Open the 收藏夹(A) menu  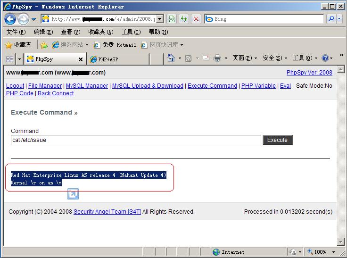101,32
